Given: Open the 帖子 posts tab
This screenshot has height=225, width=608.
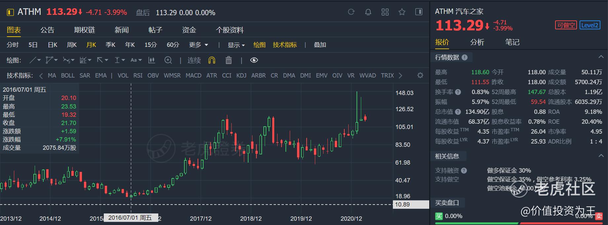Looking at the screenshot, I should click(x=155, y=30).
